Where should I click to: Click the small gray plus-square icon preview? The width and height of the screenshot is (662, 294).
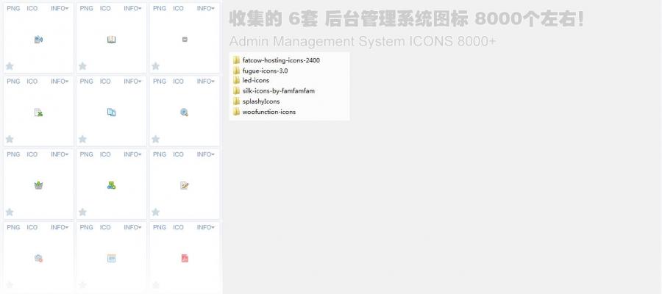coord(185,39)
